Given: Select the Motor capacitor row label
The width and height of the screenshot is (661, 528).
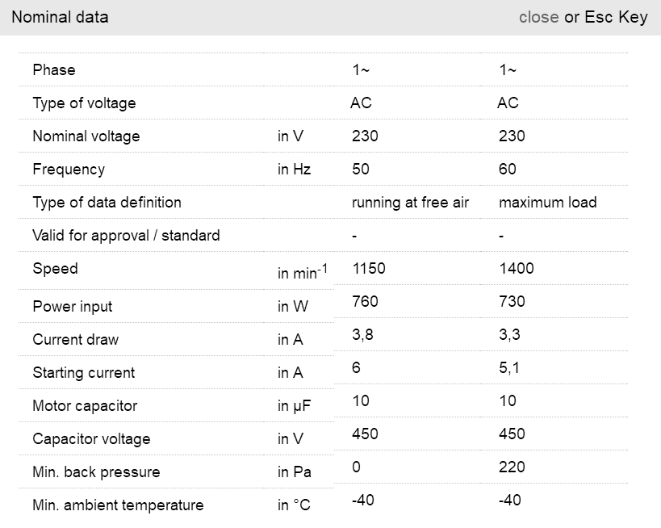Looking at the screenshot, I should point(85,406).
